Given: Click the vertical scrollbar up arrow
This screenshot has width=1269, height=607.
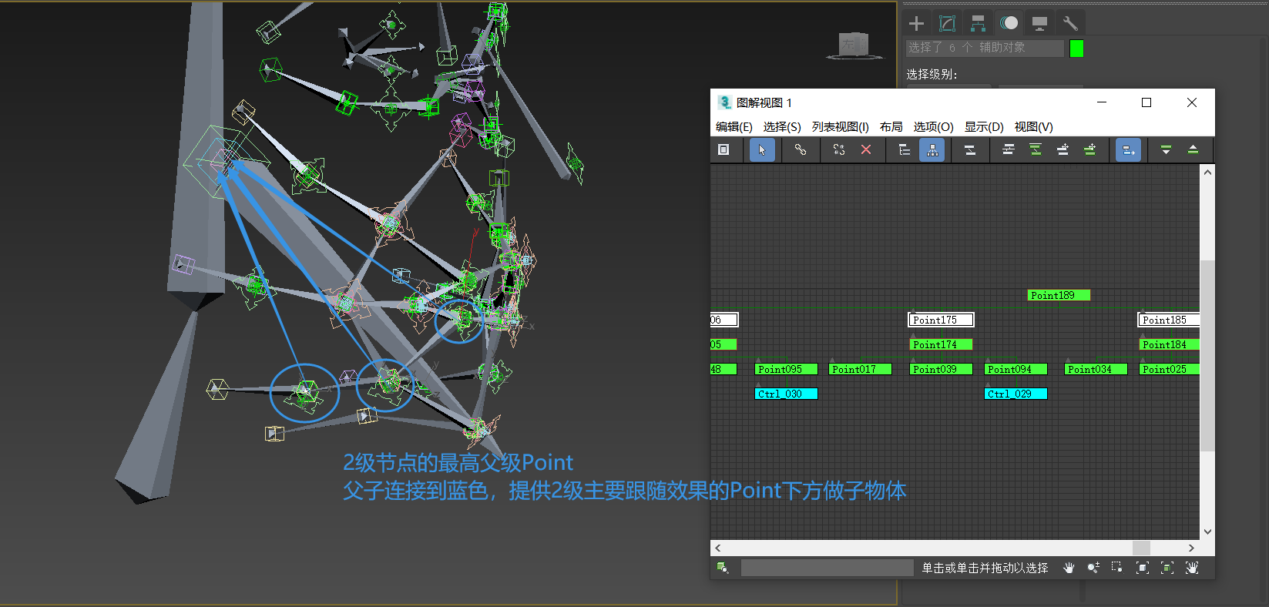Looking at the screenshot, I should point(1207,173).
